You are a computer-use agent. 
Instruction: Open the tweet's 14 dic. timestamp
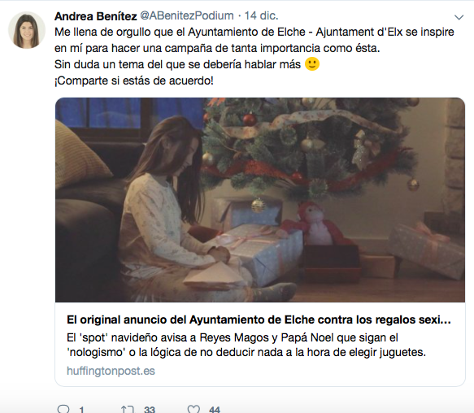pos(261,15)
